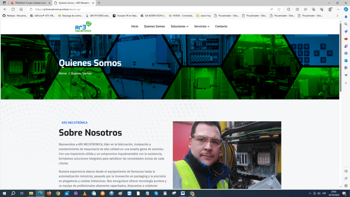Screen dimensions: 350x197
Task: Open the Windows notification center icon
Action: click(344, 193)
